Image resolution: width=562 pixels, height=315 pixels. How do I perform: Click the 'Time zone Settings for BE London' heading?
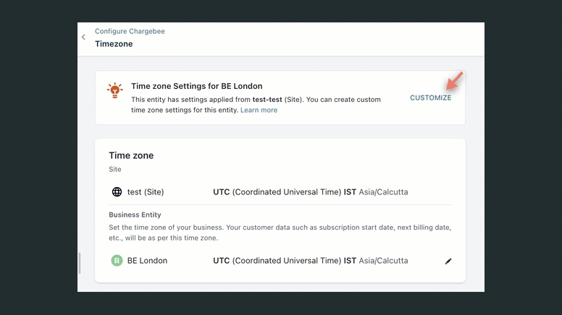(196, 86)
